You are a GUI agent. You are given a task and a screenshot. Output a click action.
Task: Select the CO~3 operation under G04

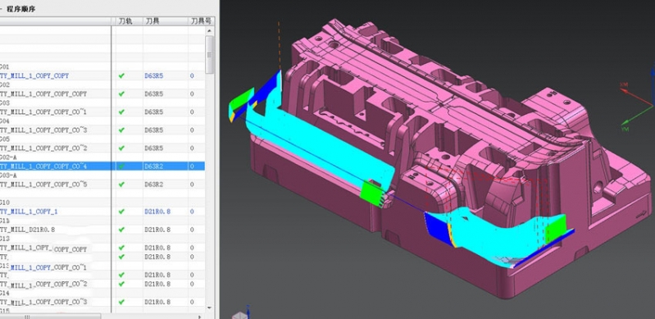click(x=43, y=130)
